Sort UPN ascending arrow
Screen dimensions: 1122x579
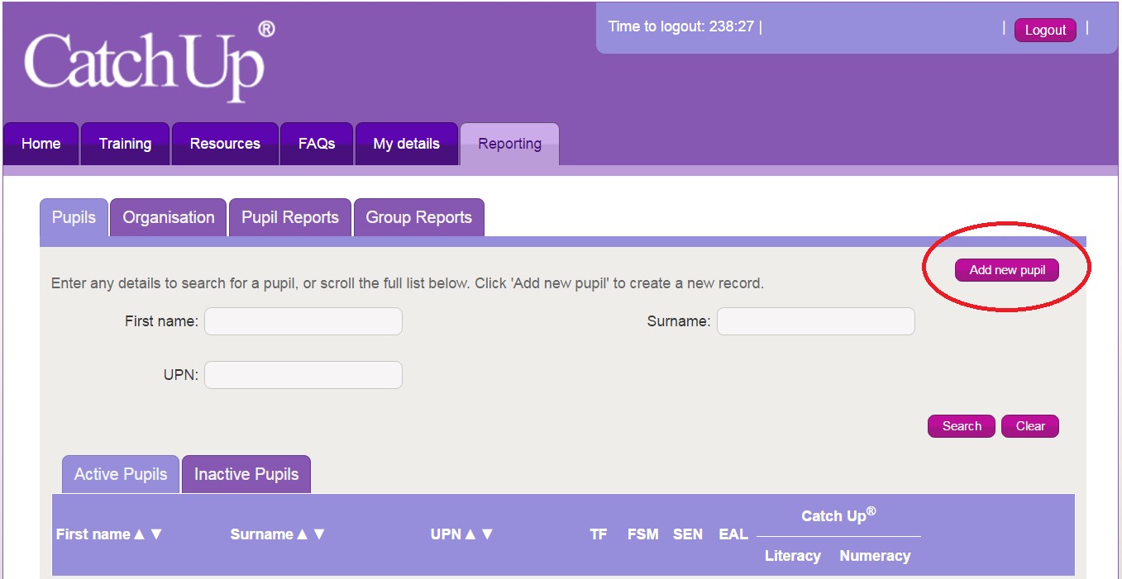470,534
